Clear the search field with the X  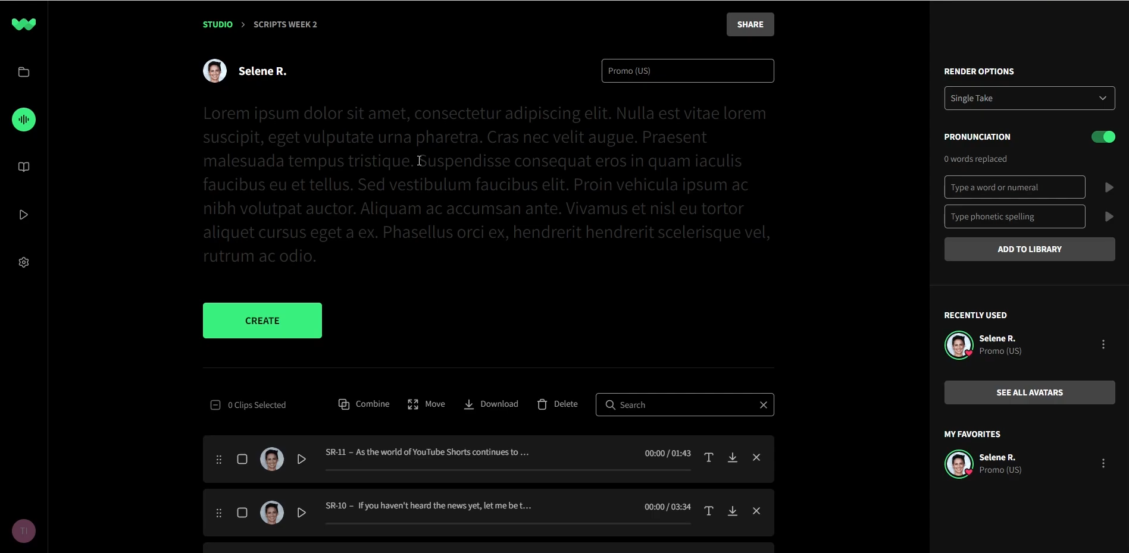pos(763,404)
